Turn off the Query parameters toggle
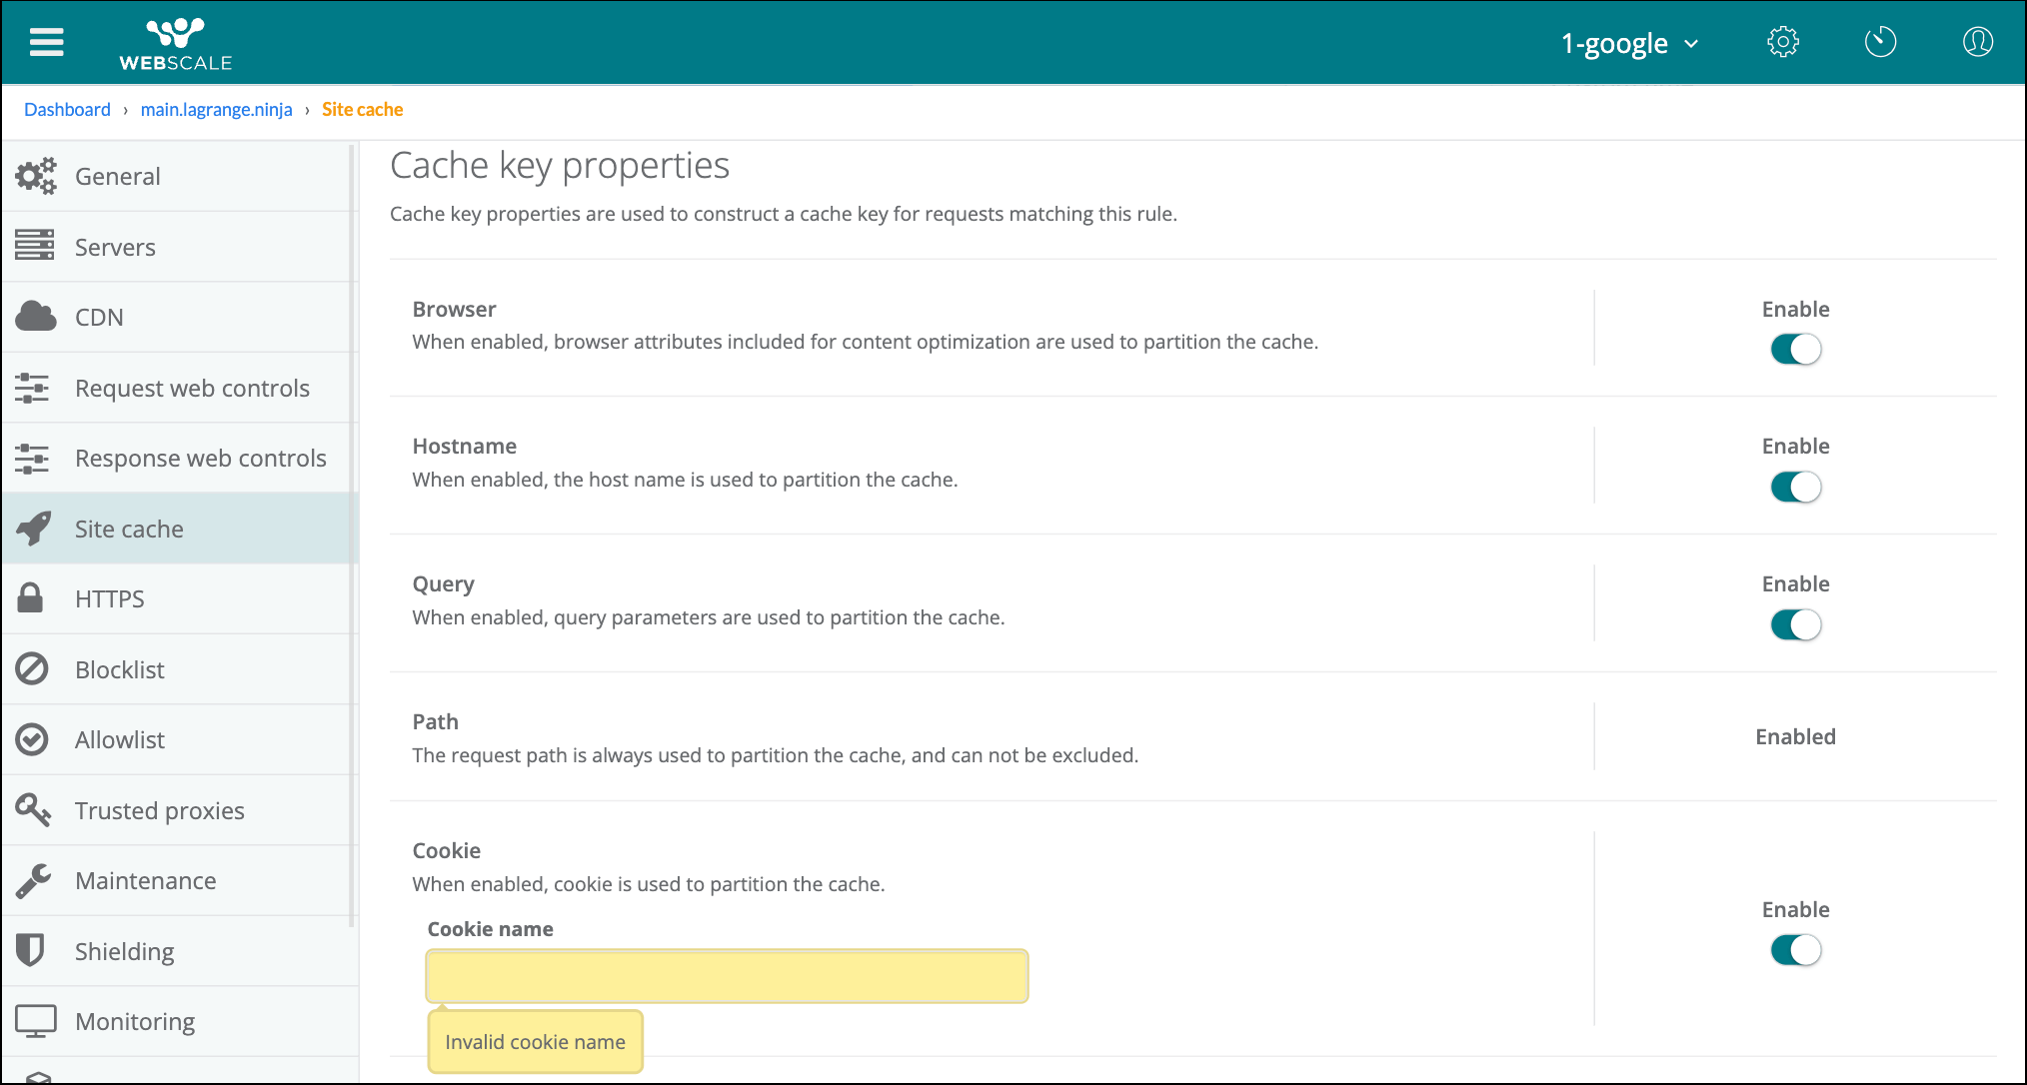 coord(1795,623)
